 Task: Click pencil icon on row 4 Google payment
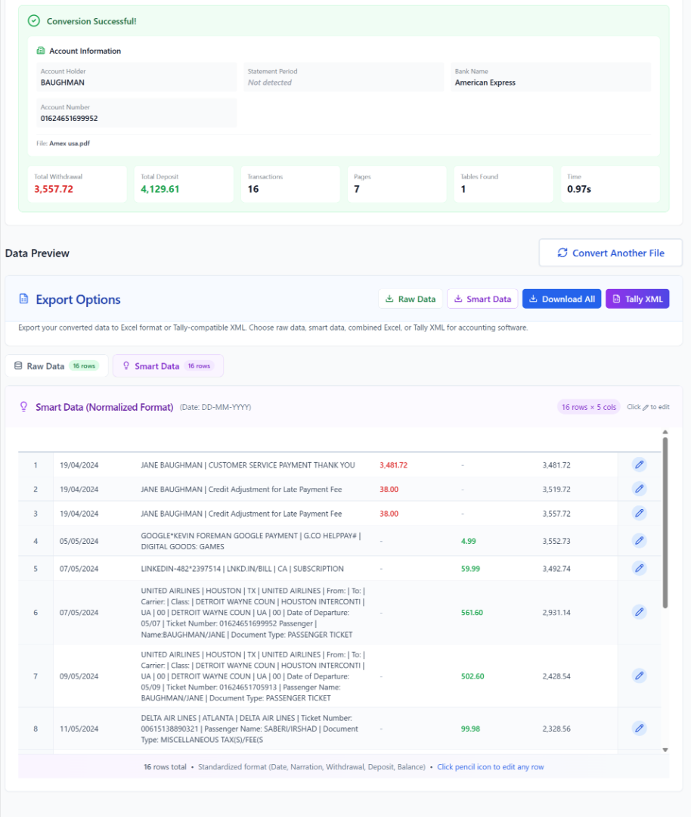639,541
